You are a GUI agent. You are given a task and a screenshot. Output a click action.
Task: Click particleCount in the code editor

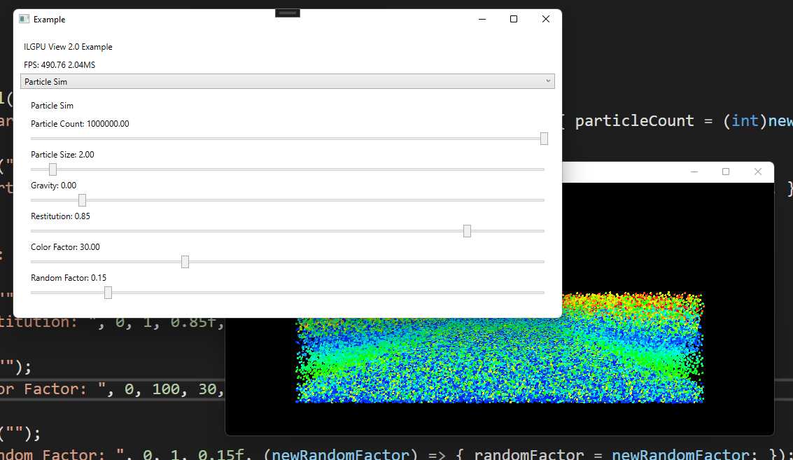click(x=634, y=121)
